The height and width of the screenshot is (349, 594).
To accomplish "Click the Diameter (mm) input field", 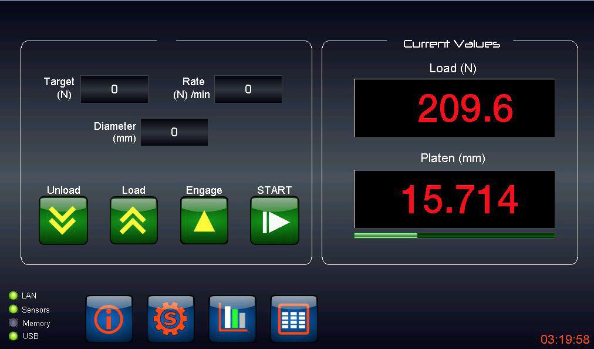I will 174,132.
